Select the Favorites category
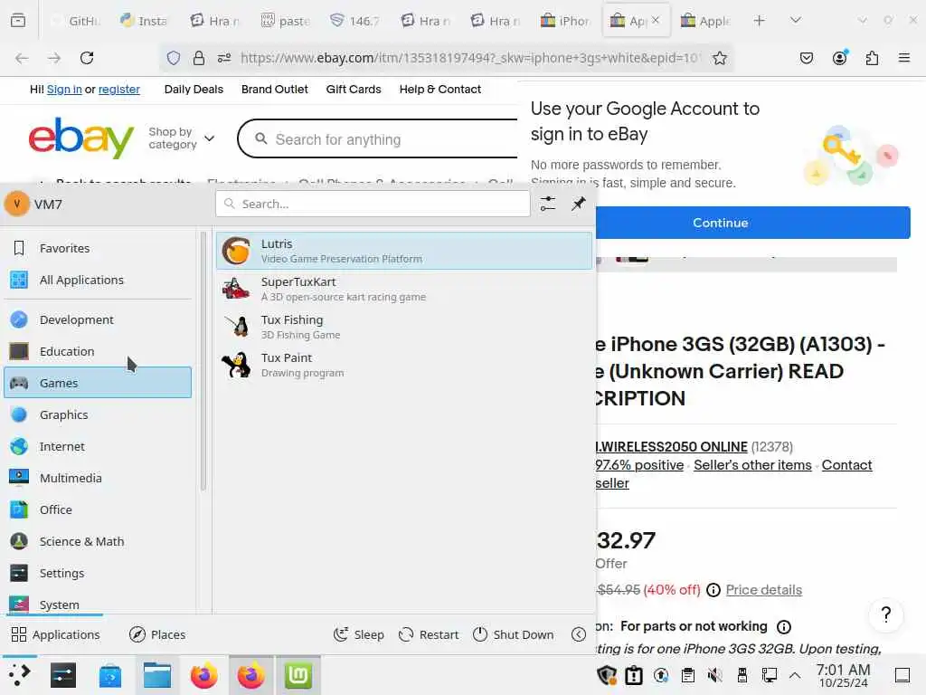Screen dimensions: 926x695 click(98, 248)
